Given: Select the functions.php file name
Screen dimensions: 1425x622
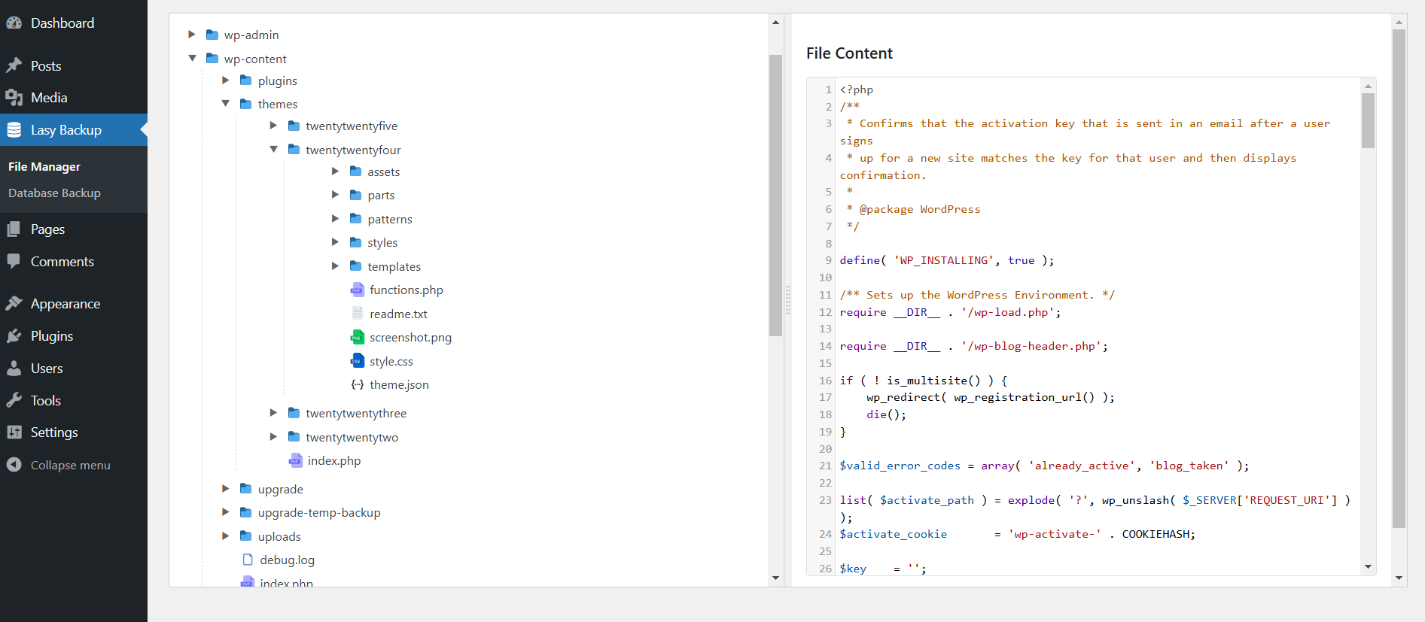Looking at the screenshot, I should click(406, 290).
